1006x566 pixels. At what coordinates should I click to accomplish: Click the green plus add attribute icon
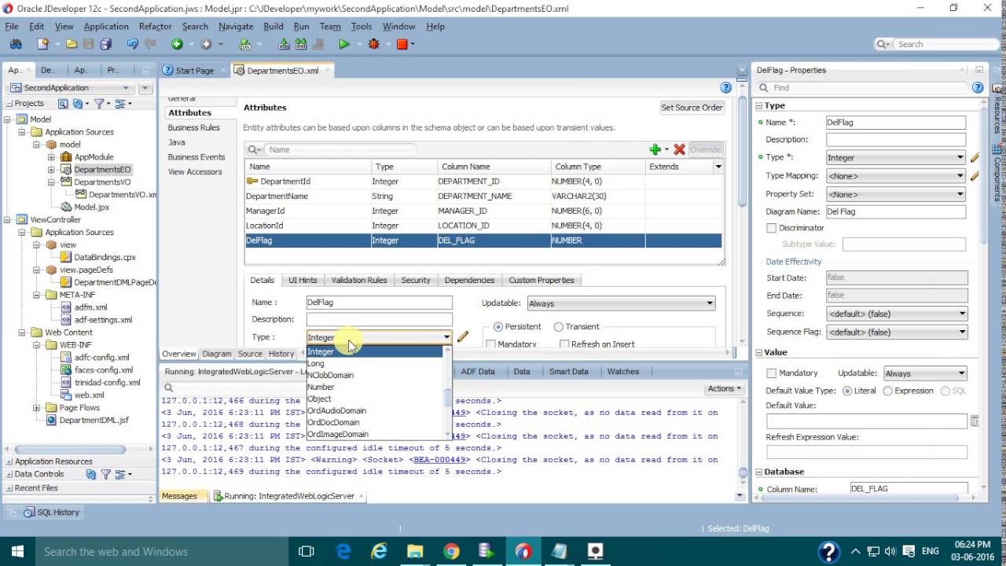click(655, 149)
